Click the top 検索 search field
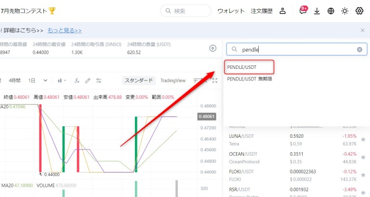 tap(185, 11)
